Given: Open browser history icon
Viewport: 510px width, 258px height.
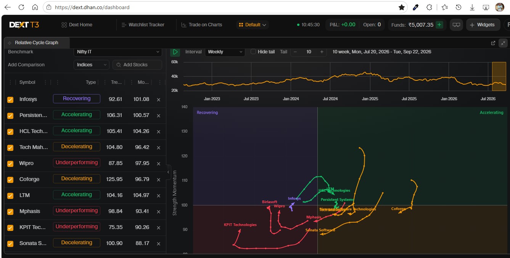Looking at the screenshot, I should pyautogui.click(x=459, y=7).
